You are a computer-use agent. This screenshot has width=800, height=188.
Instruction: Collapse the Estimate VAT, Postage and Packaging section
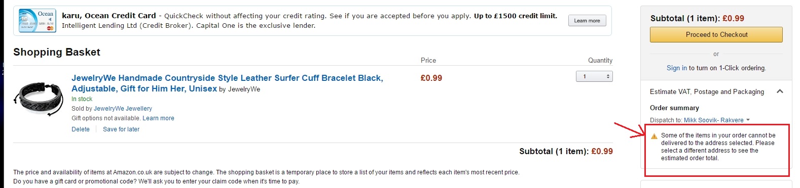click(780, 91)
